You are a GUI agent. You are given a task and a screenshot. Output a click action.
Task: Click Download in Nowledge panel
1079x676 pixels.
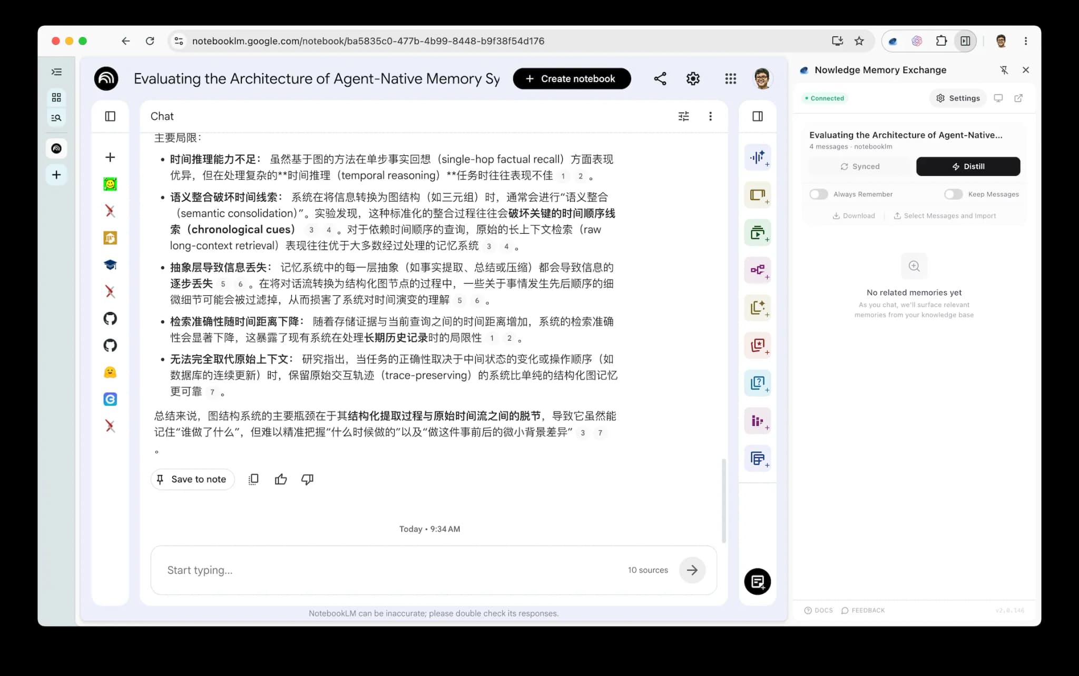pyautogui.click(x=854, y=216)
